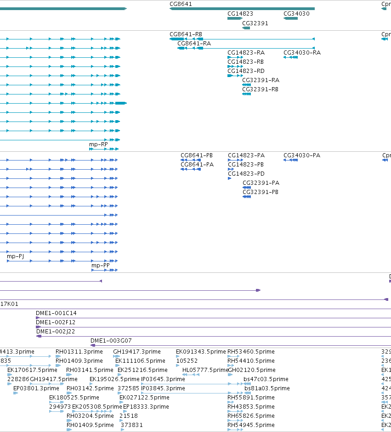The width and height of the screenshot is (391, 432).
Task: Open protein label CG14823-PA
Action: point(246,155)
